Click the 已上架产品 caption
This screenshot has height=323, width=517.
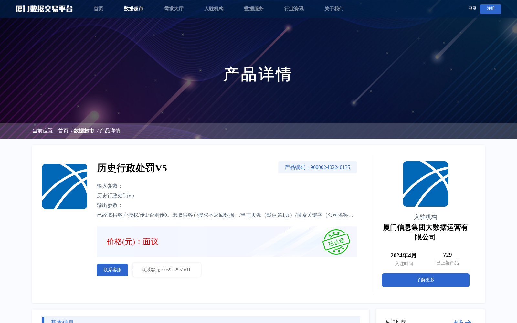point(448,263)
